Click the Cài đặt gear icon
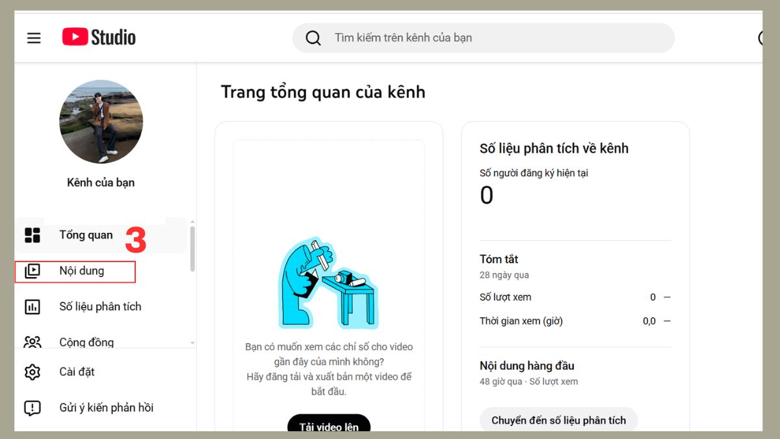The image size is (780, 439). coord(32,372)
